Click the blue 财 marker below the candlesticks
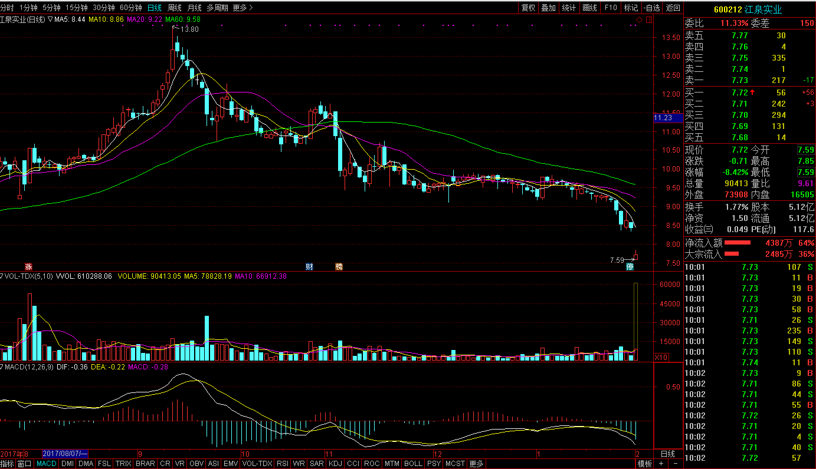The image size is (816, 469). pos(309,266)
